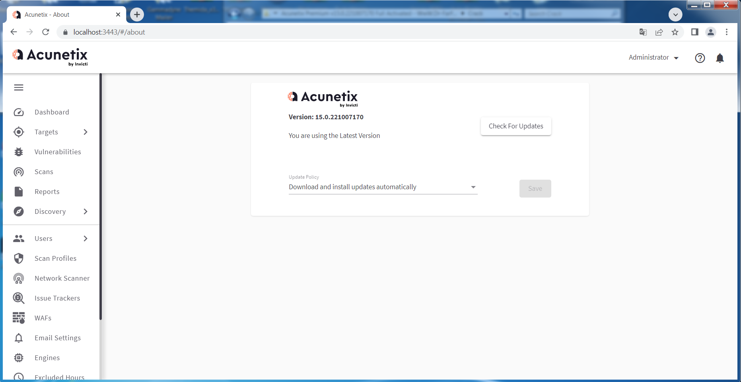The height and width of the screenshot is (382, 741).
Task: Open Scans via radar icon
Action: [x=19, y=172]
